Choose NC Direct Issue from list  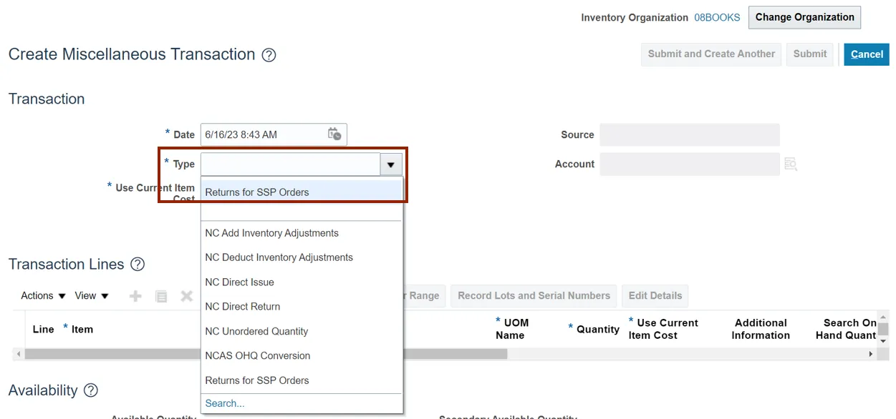(x=239, y=282)
